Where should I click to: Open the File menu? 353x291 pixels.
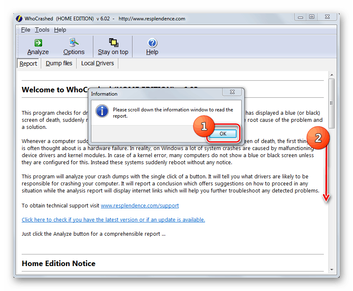click(26, 30)
